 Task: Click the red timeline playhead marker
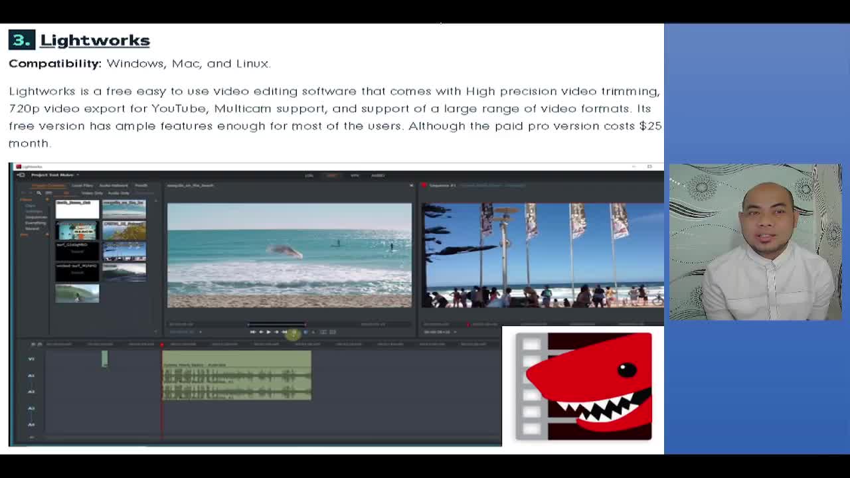tap(161, 345)
